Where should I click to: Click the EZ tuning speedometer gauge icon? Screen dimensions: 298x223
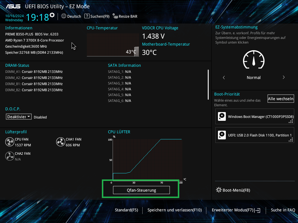[253, 60]
